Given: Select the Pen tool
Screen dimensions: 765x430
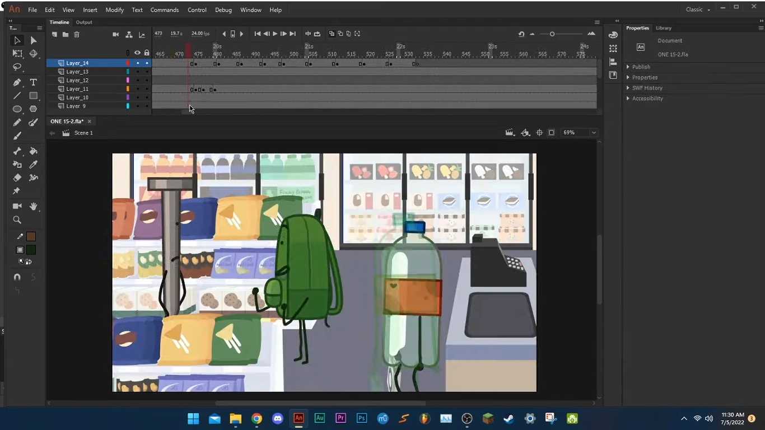Looking at the screenshot, I should click(x=17, y=82).
